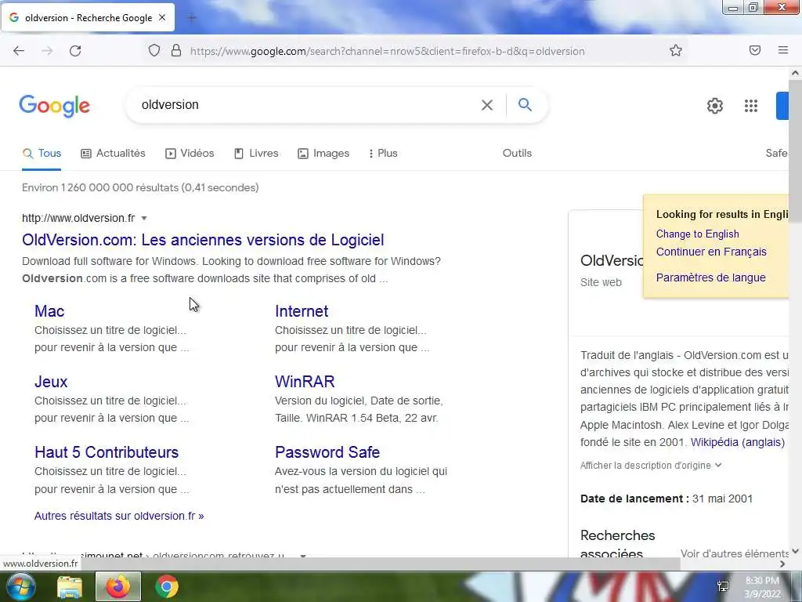Click the horizontal scrollbar right arrow
Screen dimensions: 802x602
point(782,564)
